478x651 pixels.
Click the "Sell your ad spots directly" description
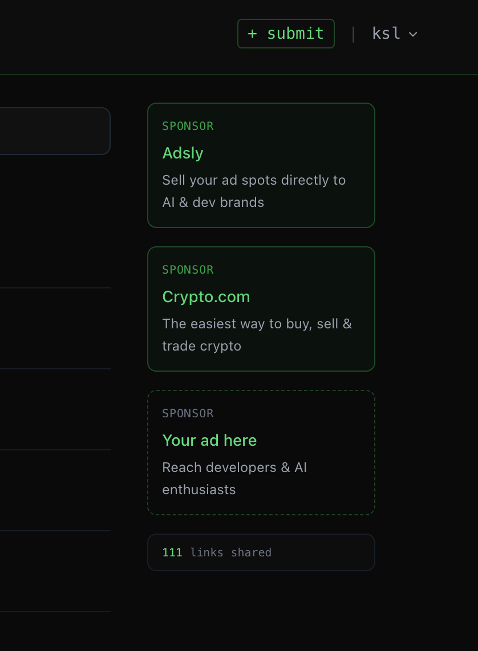(254, 180)
